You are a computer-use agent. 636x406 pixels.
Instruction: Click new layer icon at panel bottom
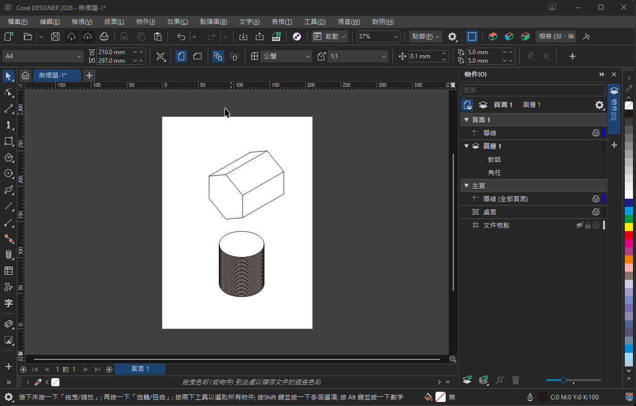[467, 380]
